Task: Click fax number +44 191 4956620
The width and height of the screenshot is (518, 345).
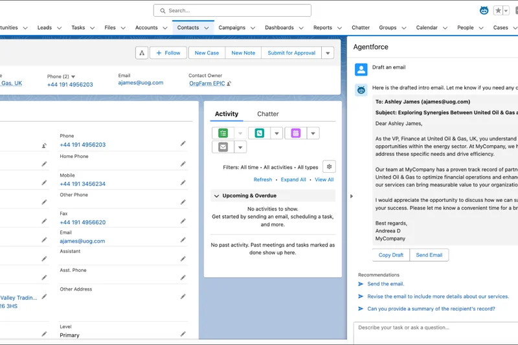Action: click(x=83, y=223)
